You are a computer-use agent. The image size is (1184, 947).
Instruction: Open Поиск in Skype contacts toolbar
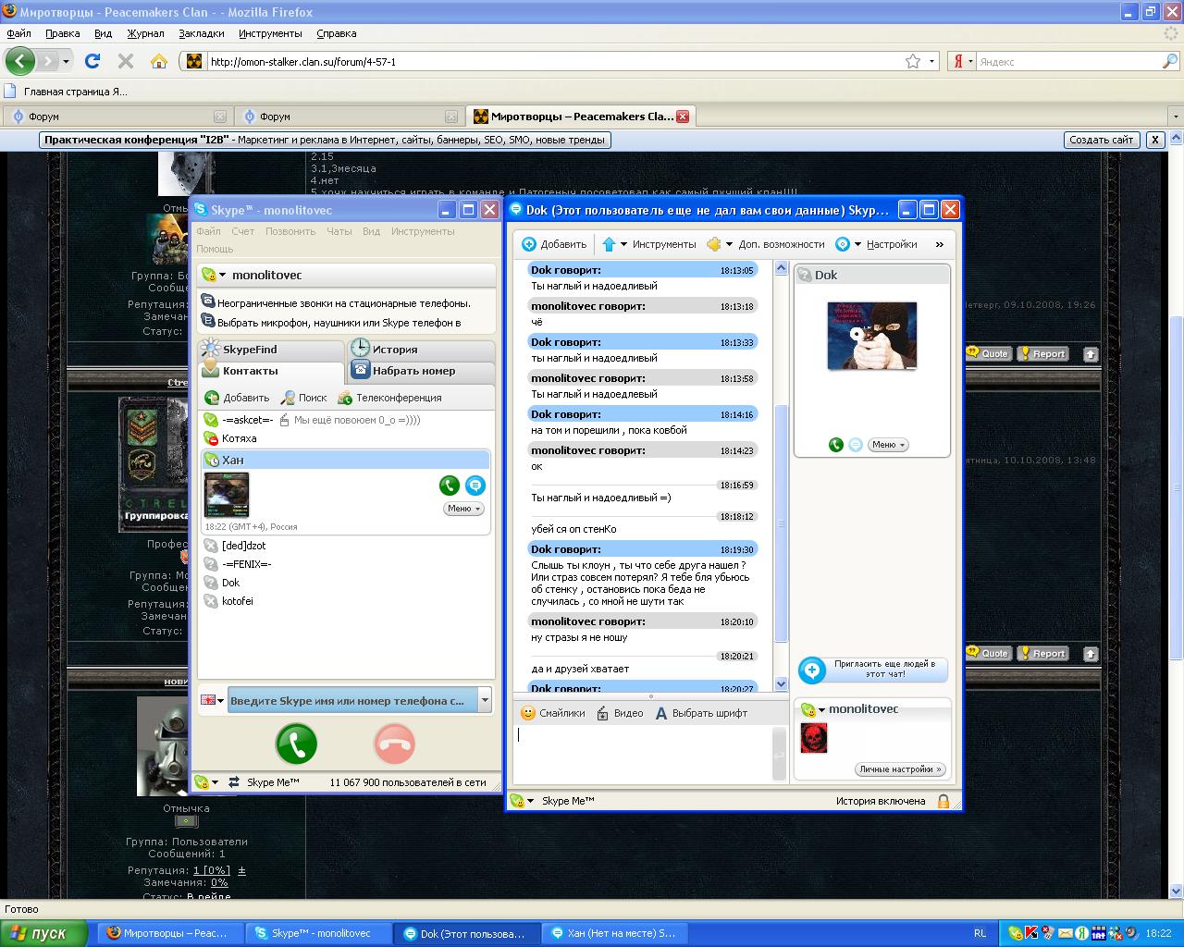(x=304, y=398)
